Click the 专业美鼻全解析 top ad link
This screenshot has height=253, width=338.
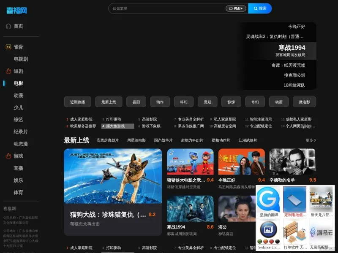point(191,119)
